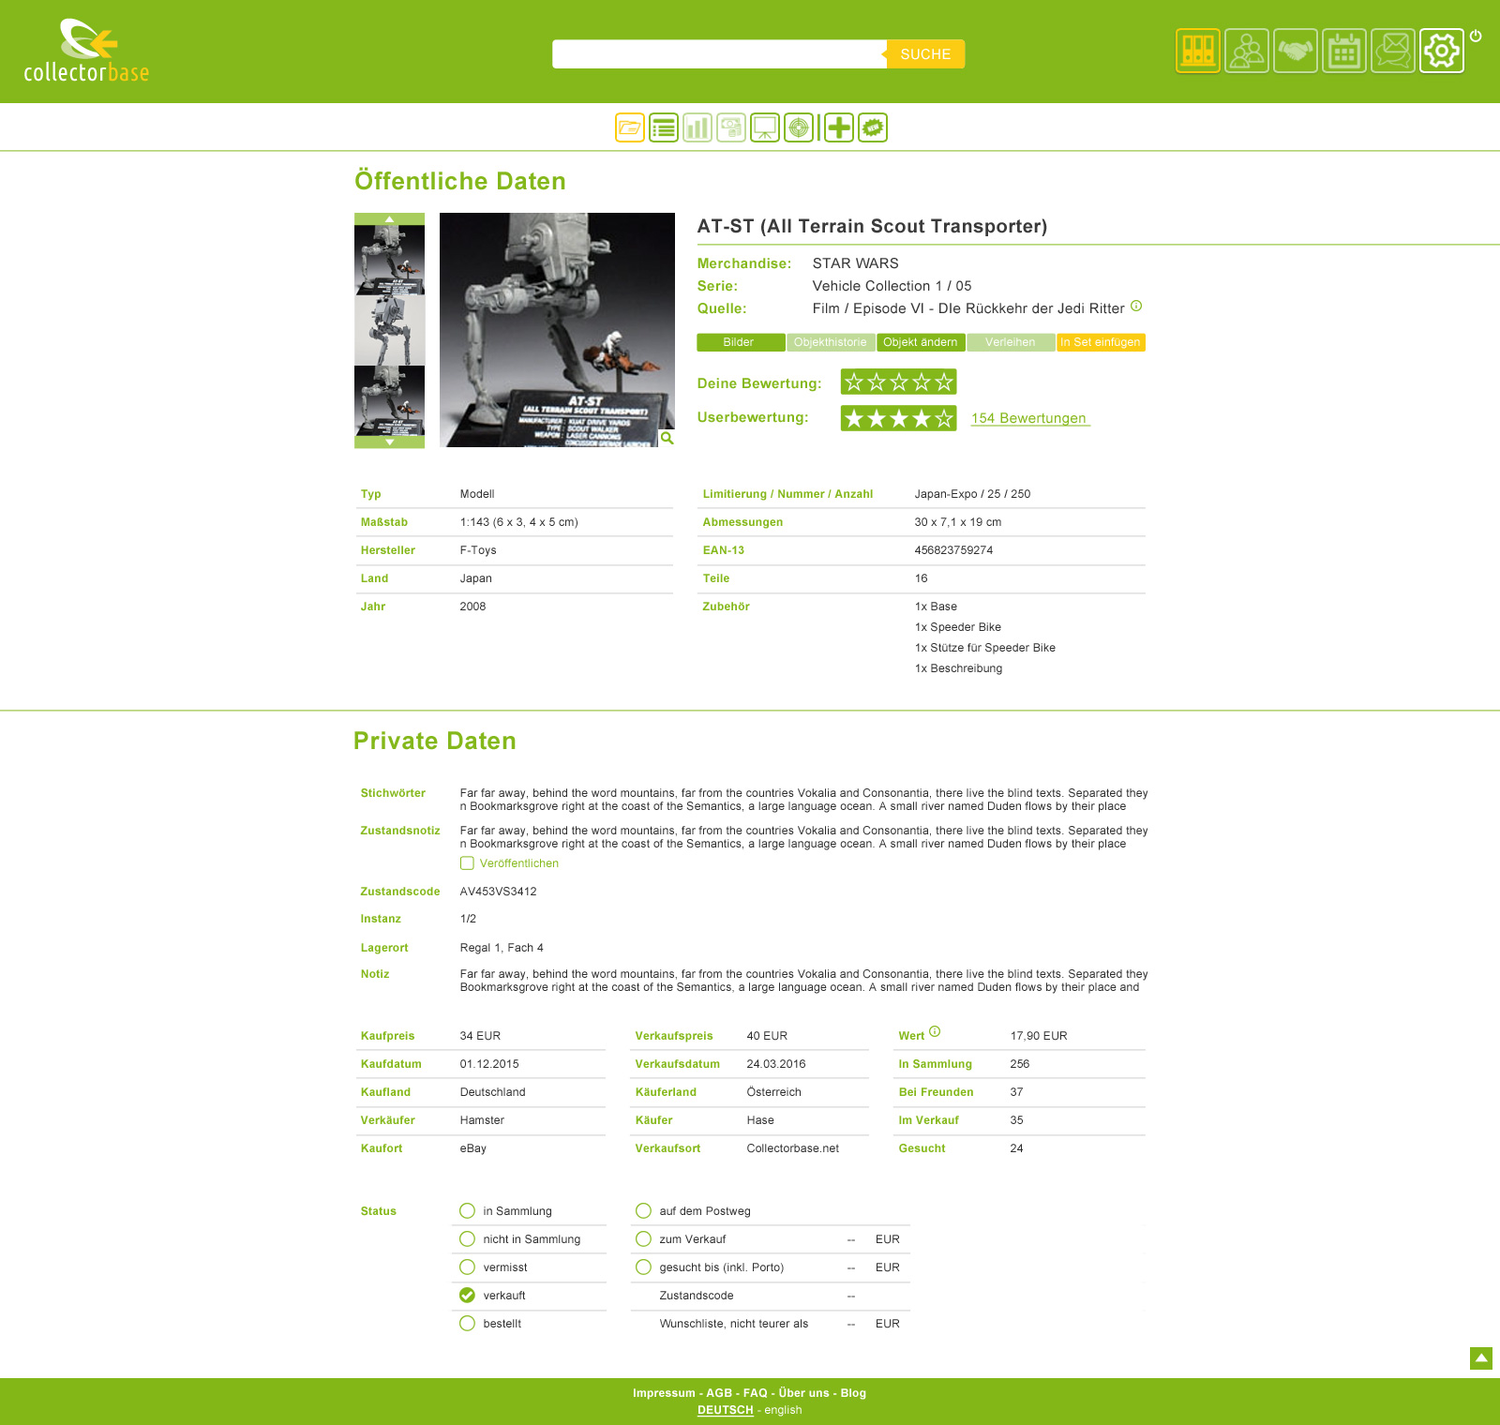Open the presentation screen toolbar icon
The image size is (1500, 1425).
[765, 127]
